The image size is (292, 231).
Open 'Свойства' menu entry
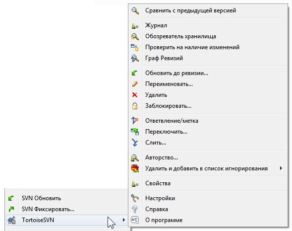click(208, 183)
